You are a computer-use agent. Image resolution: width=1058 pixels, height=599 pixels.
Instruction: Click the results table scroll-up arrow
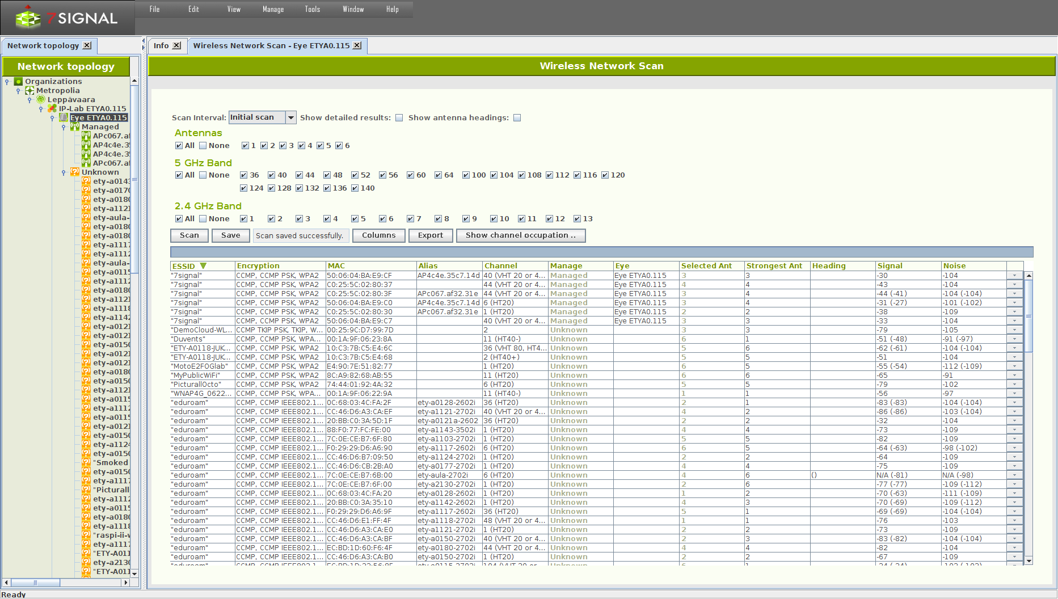click(1029, 276)
